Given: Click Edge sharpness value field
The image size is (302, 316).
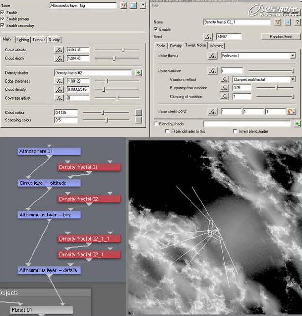Looking at the screenshot, I should 78,81.
